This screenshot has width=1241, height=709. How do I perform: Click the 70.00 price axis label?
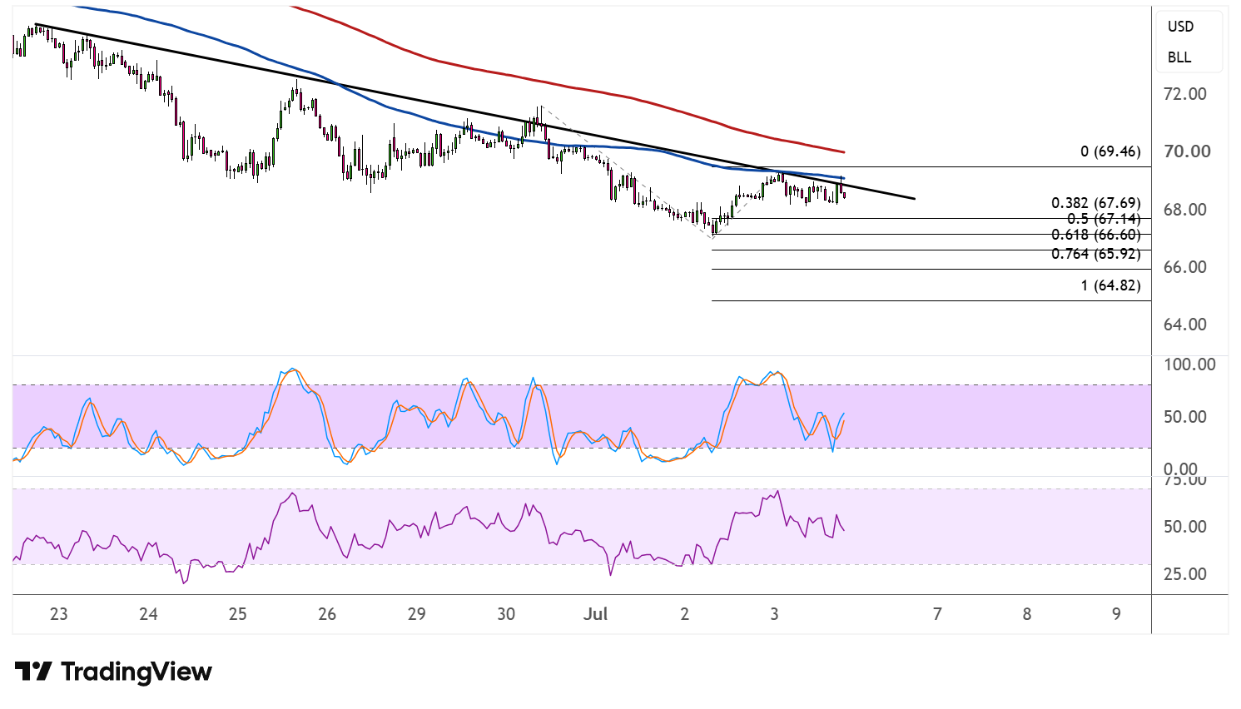(x=1187, y=151)
